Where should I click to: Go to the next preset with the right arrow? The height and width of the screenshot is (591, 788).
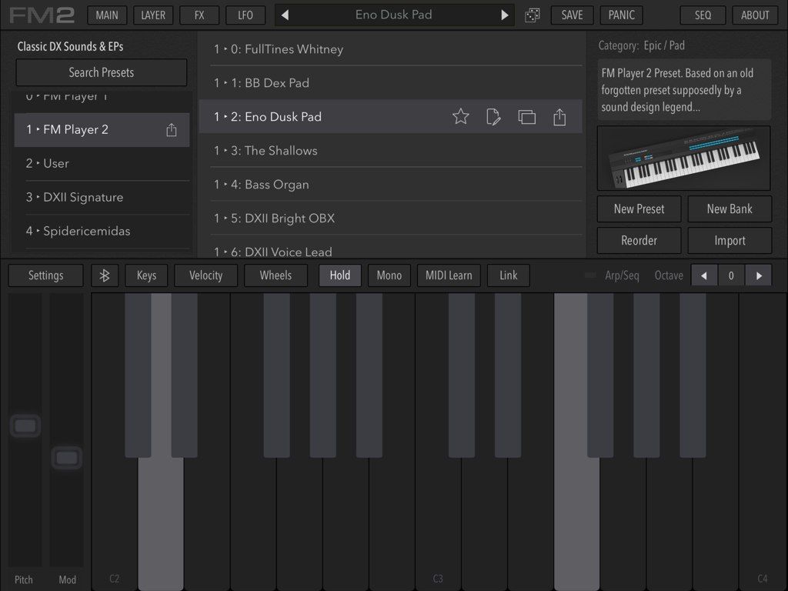(x=503, y=15)
